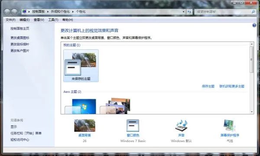Open 更改帐户图片 link
Viewport: 260px width, 156px height.
(20, 51)
